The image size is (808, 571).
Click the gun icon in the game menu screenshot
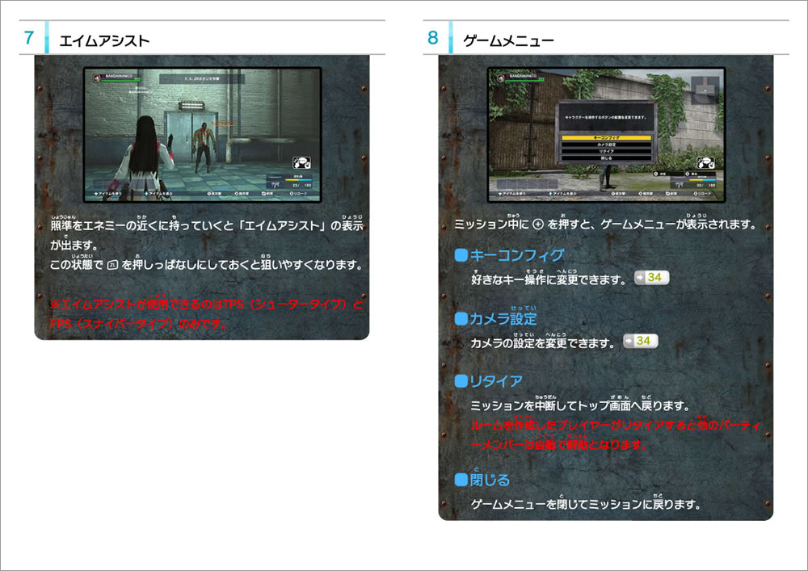click(679, 184)
